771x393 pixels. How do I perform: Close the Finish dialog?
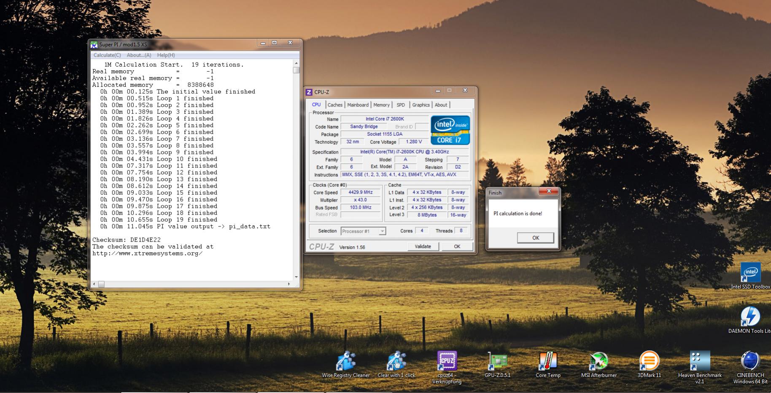[x=549, y=191]
